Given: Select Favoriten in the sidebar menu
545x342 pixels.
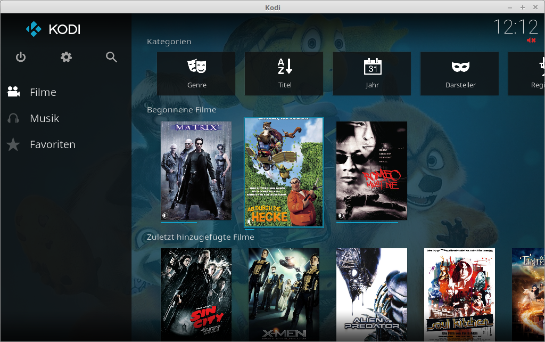Looking at the screenshot, I should tap(53, 144).
